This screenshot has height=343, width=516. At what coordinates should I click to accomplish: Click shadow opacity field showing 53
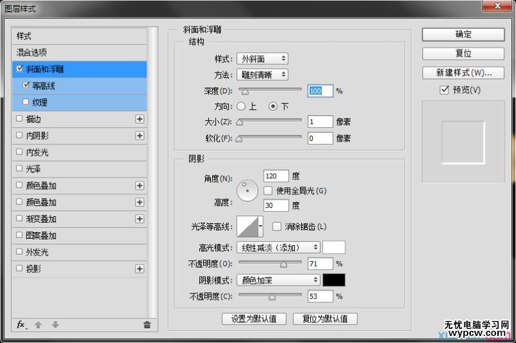pos(320,297)
